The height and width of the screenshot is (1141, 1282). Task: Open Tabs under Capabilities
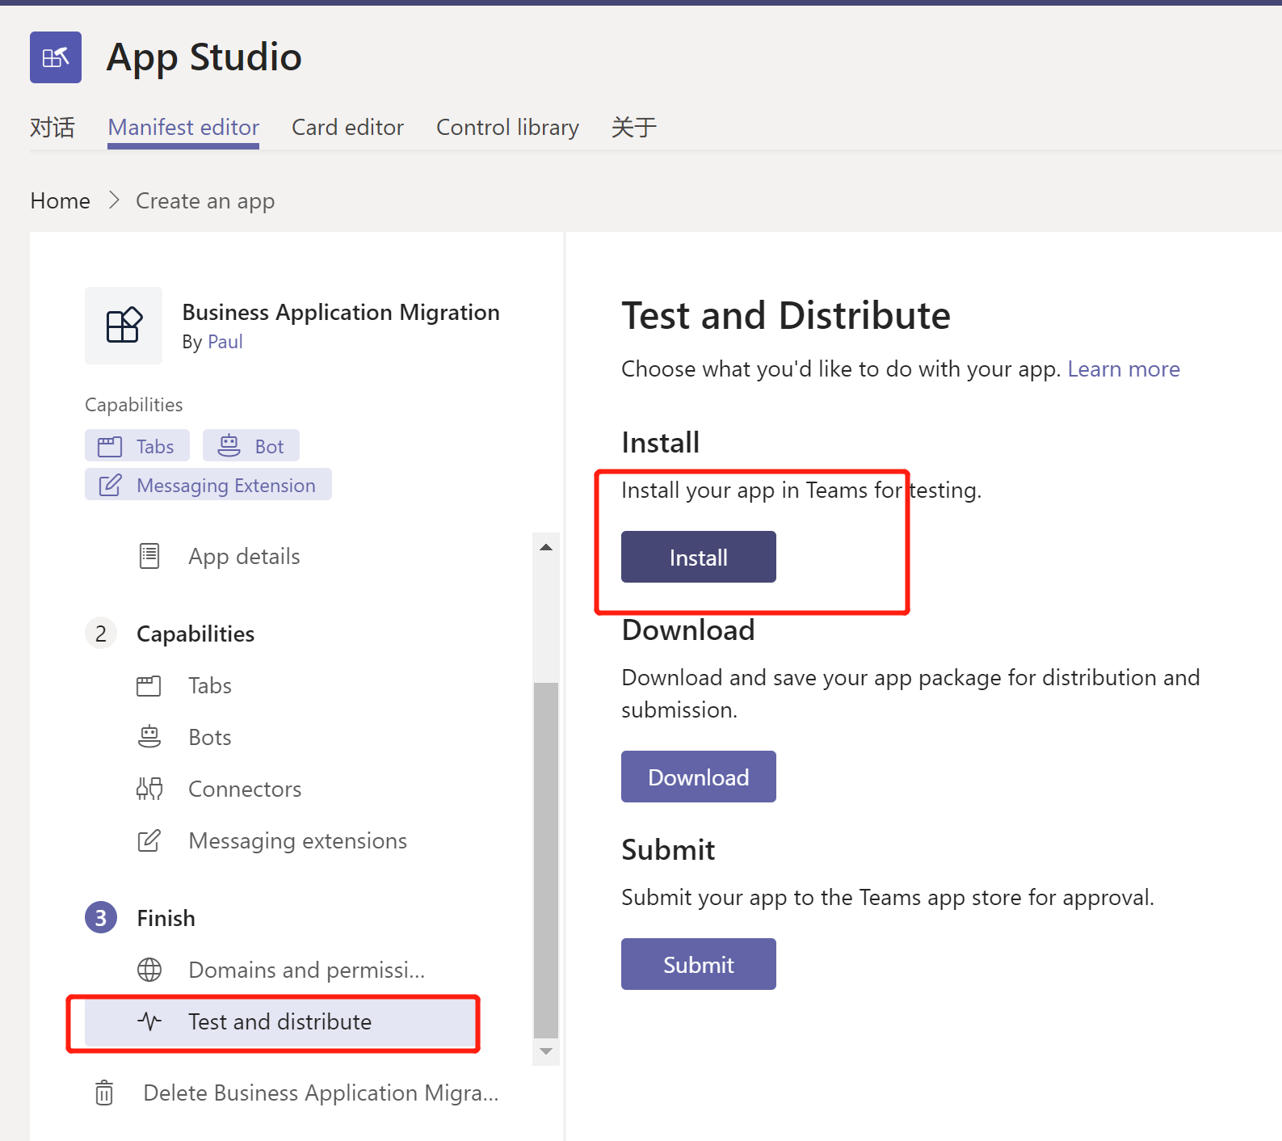(210, 685)
